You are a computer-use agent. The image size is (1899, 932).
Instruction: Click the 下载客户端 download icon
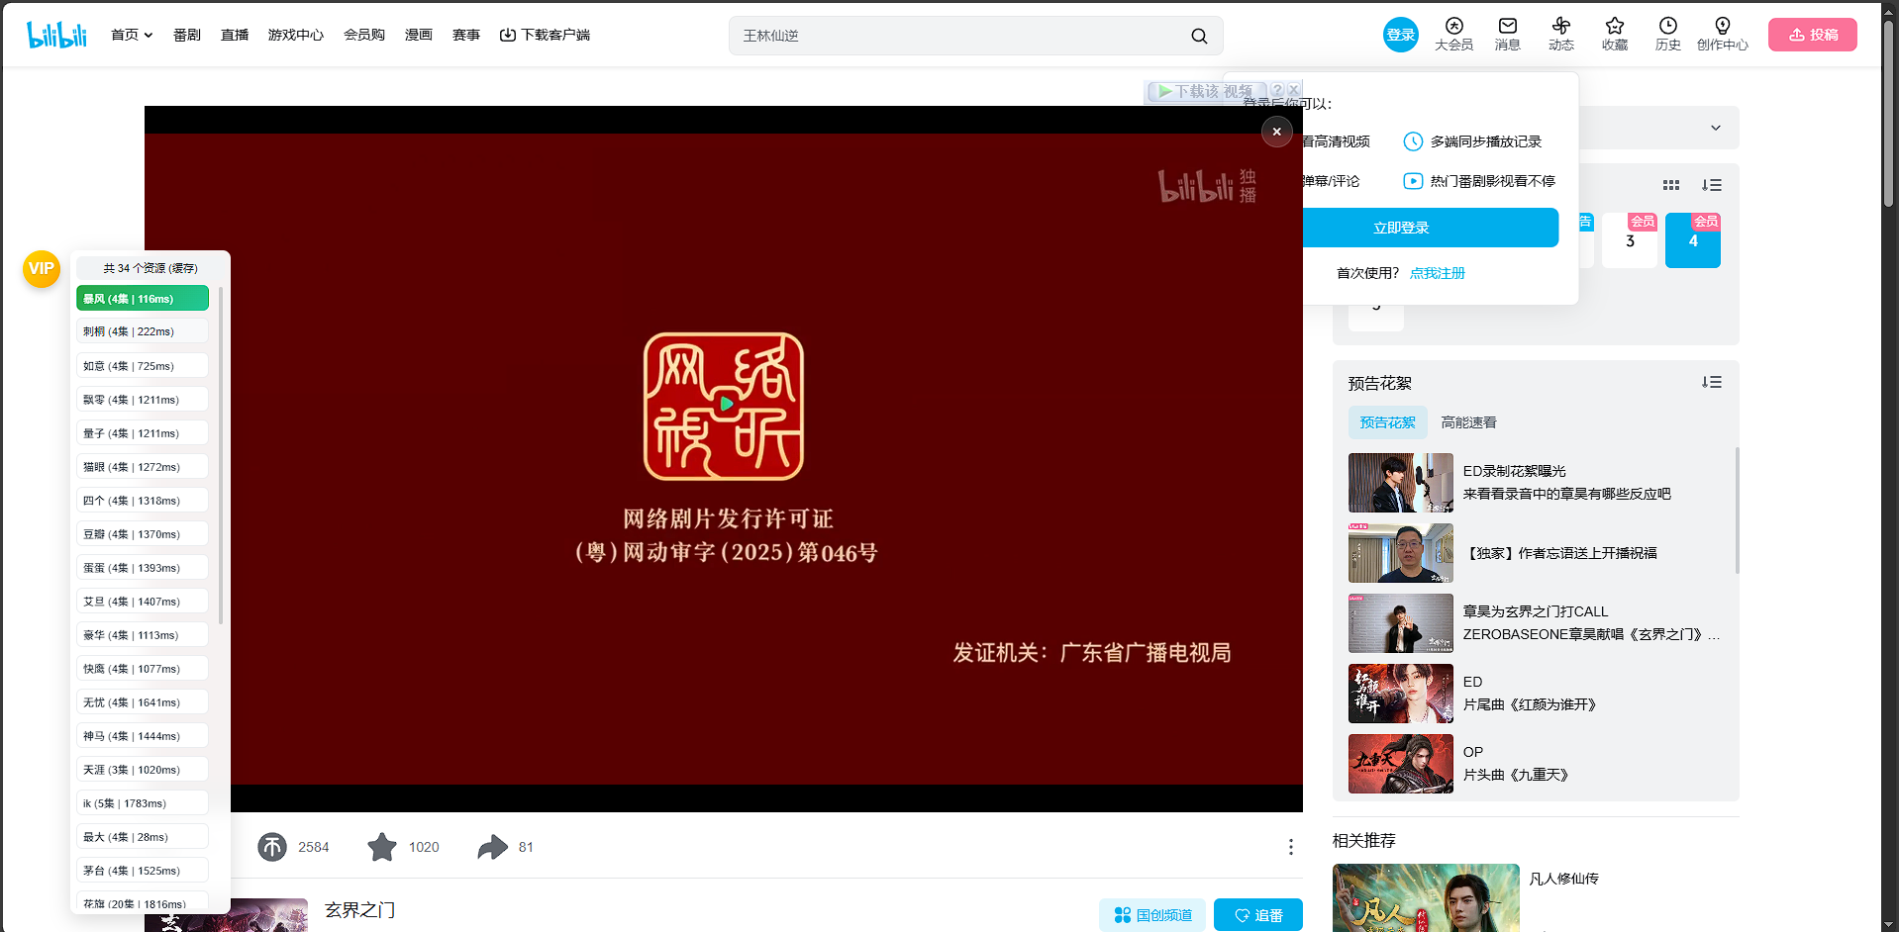508,34
